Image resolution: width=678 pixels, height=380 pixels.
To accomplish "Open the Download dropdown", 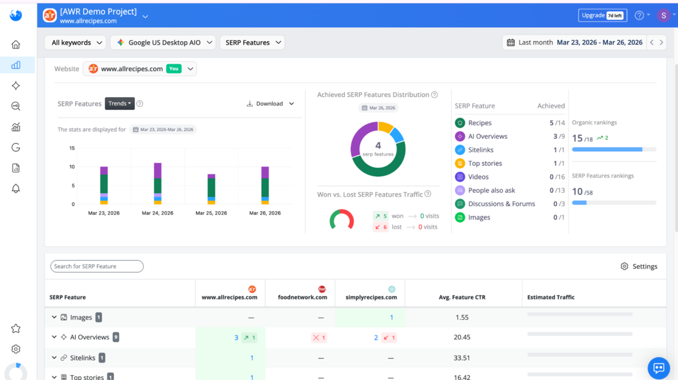I will 270,104.
